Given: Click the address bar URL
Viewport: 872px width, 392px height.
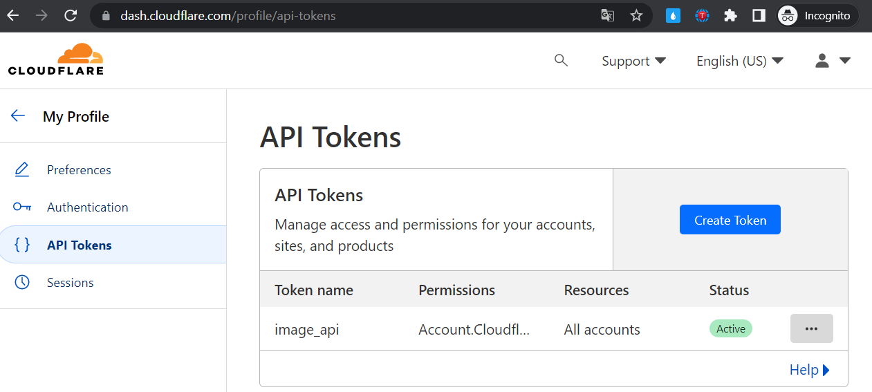Looking at the screenshot, I should tap(228, 16).
